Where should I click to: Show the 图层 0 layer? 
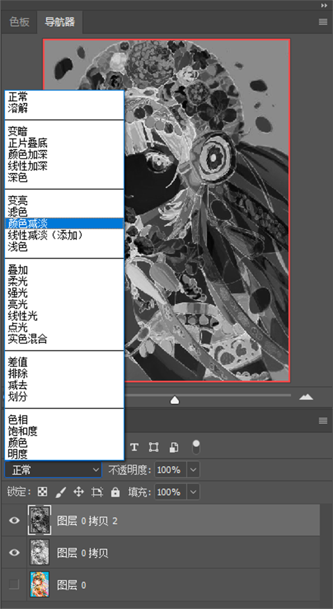coord(14,584)
